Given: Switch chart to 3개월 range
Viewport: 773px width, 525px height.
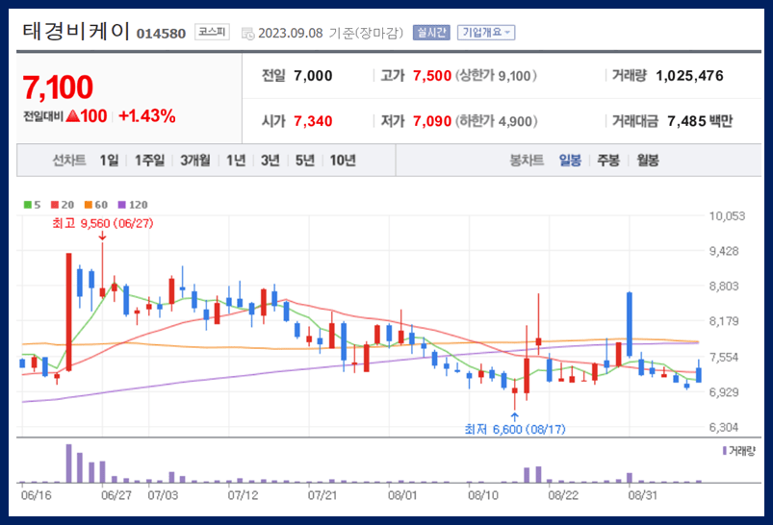Looking at the screenshot, I should point(195,160).
